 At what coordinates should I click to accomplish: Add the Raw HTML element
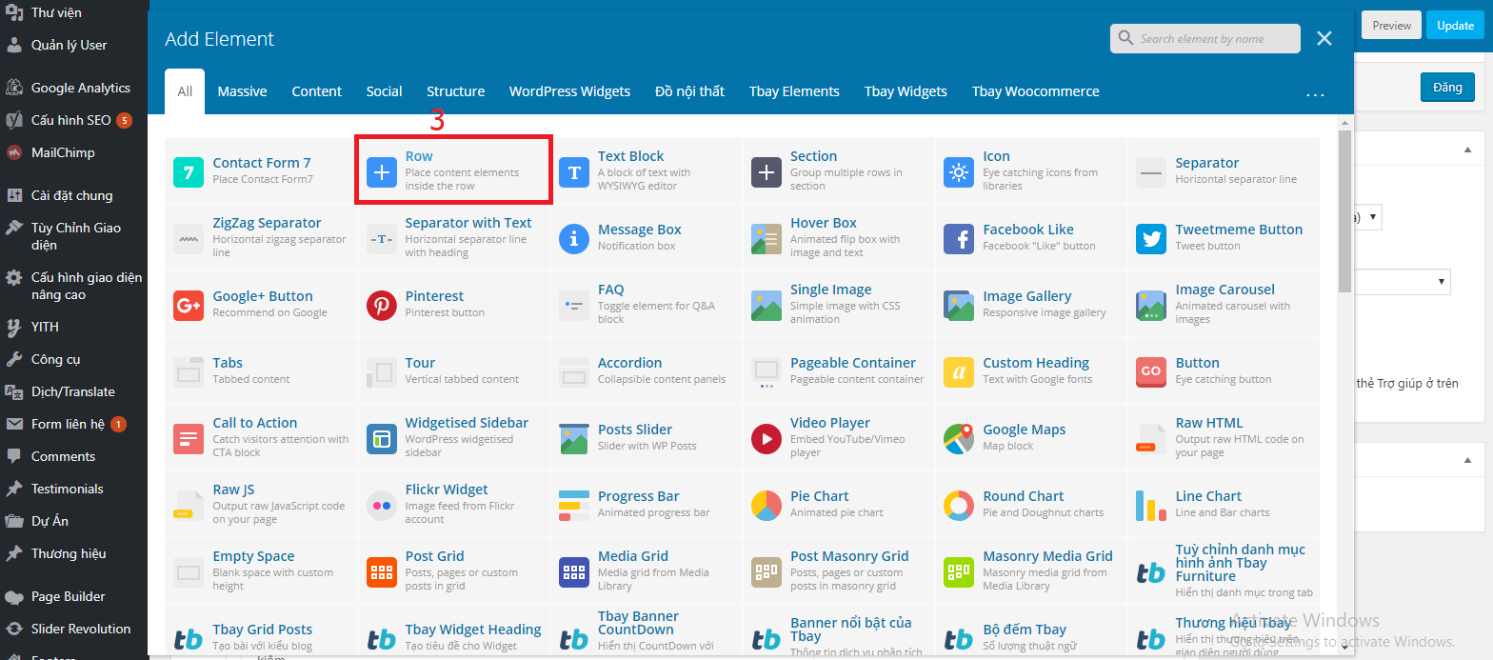1224,436
